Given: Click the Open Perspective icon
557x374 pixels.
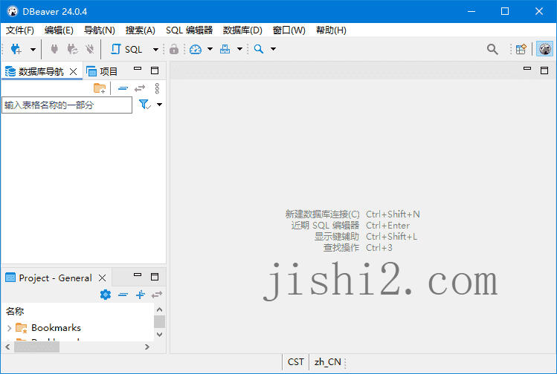Looking at the screenshot, I should (521, 49).
